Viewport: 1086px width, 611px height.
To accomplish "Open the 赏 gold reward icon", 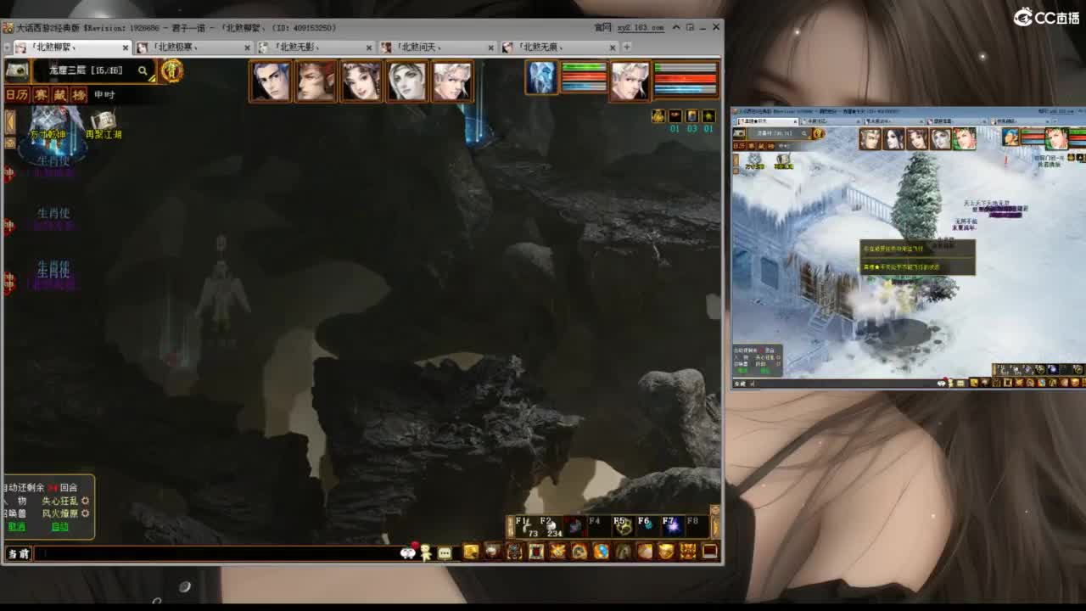I will 171,70.
